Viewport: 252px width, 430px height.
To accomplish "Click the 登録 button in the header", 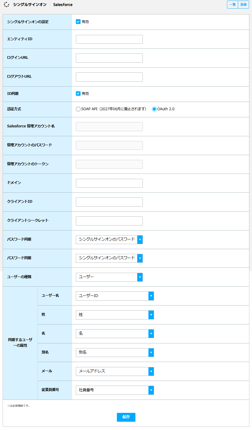I will coord(243,5).
